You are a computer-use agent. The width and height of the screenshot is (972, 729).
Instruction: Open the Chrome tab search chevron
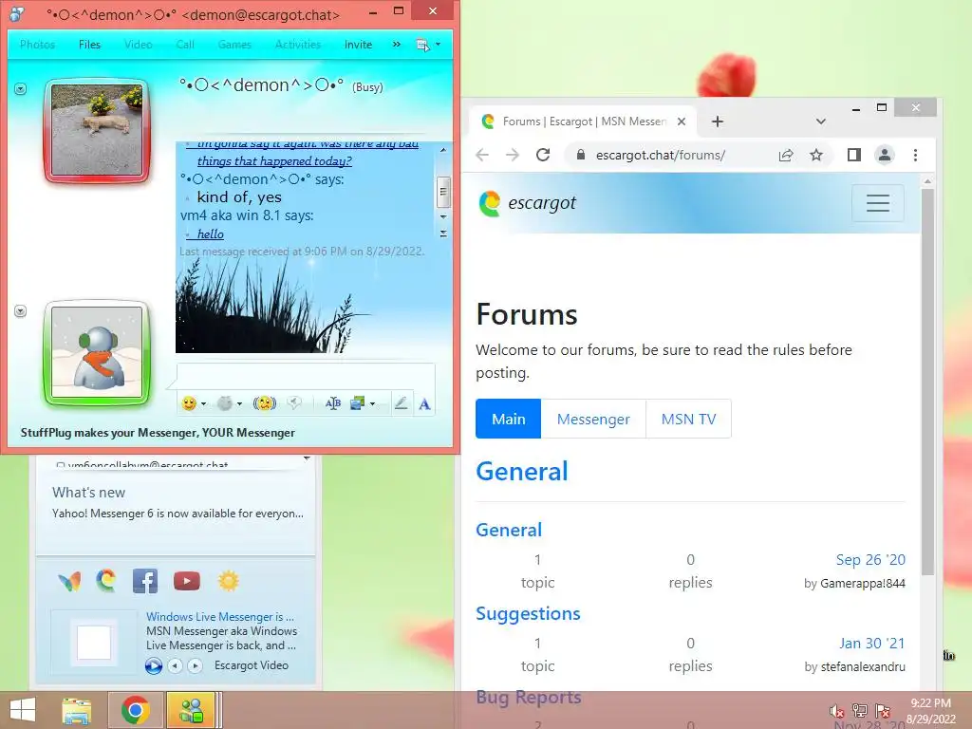click(821, 121)
